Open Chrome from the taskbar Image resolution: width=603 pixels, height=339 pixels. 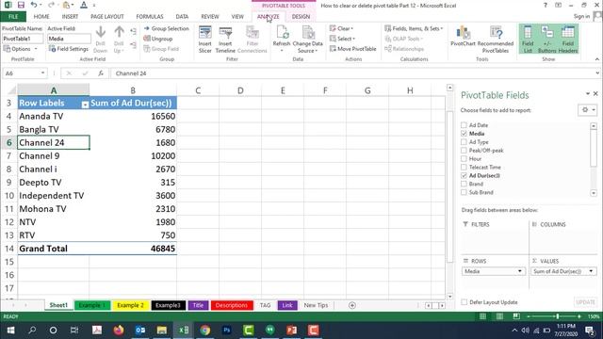point(205,331)
